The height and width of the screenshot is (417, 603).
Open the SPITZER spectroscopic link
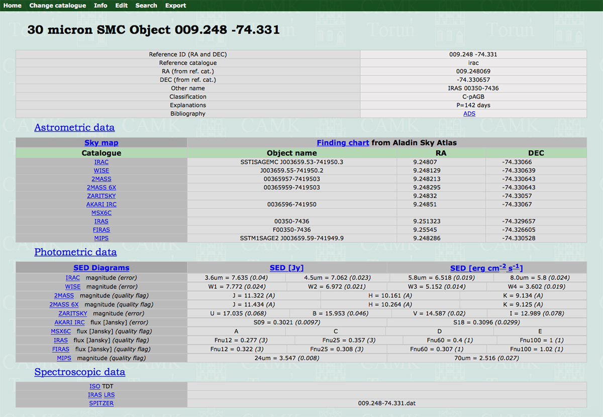[102, 403]
